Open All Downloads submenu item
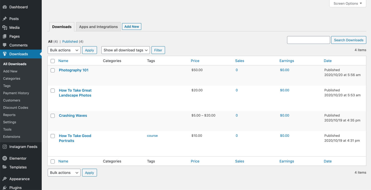371x190 pixels. tap(15, 64)
